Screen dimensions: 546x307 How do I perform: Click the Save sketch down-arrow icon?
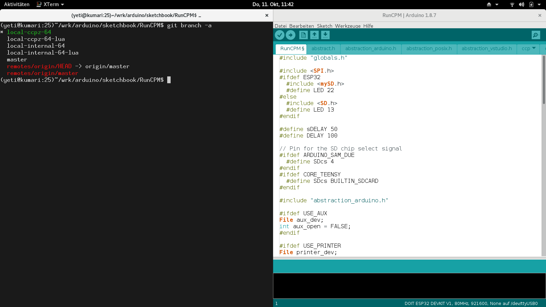tap(325, 35)
